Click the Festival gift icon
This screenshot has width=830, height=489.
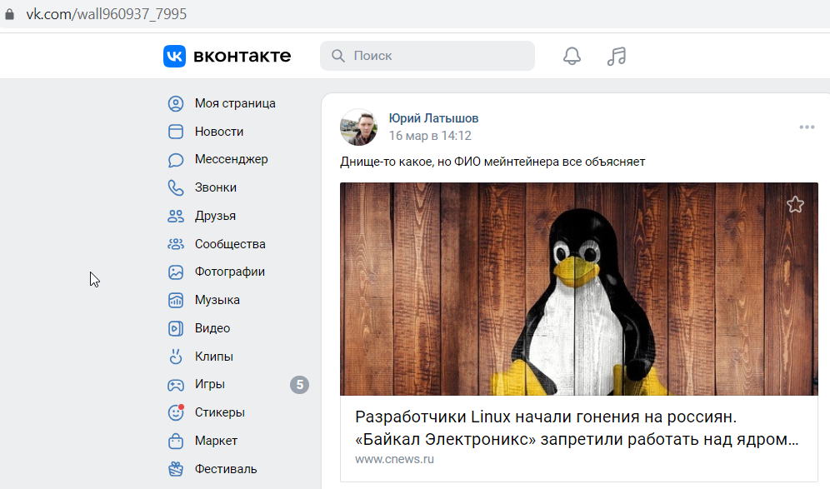pyautogui.click(x=176, y=469)
